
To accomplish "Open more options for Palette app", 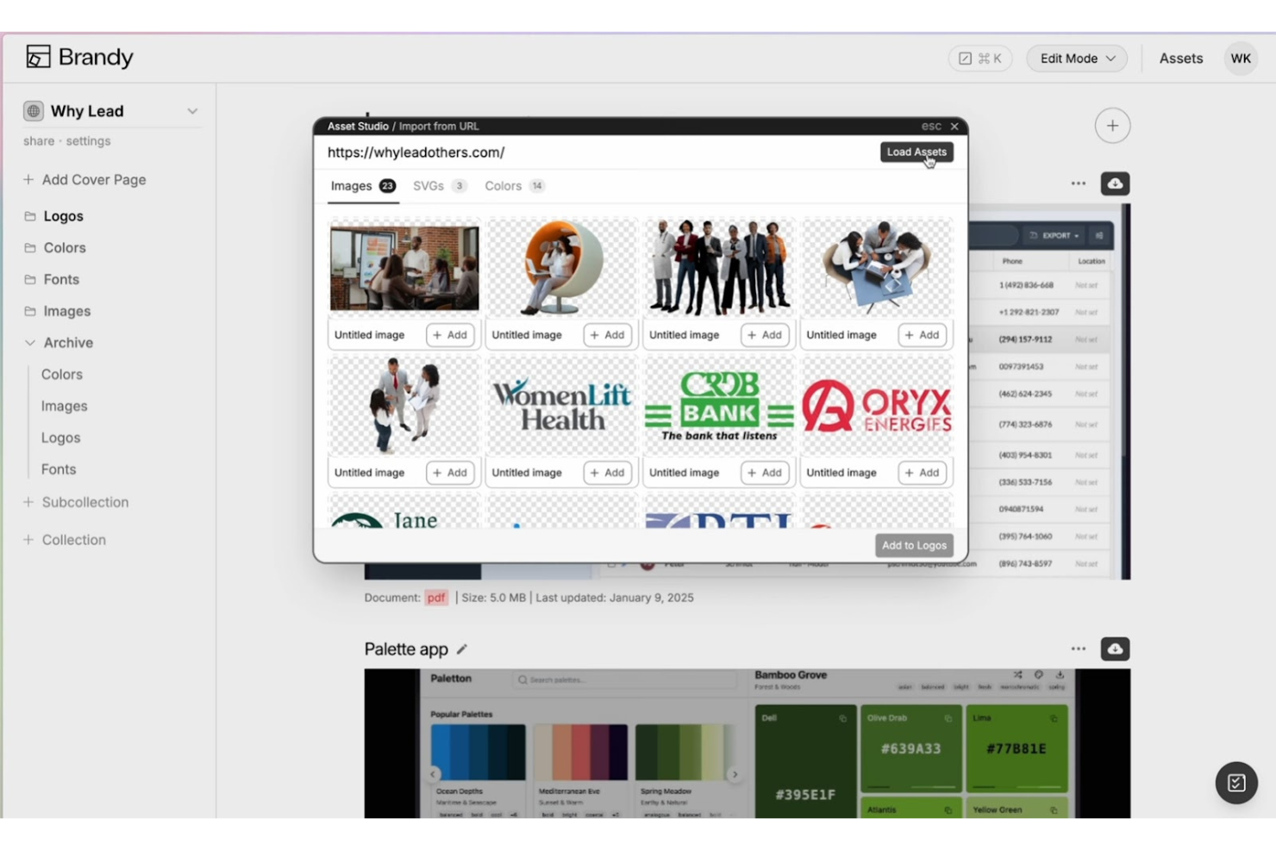I will [x=1078, y=648].
